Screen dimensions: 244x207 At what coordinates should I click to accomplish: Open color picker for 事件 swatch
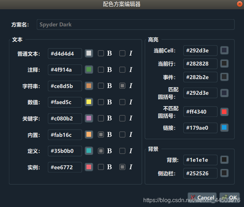(224, 77)
